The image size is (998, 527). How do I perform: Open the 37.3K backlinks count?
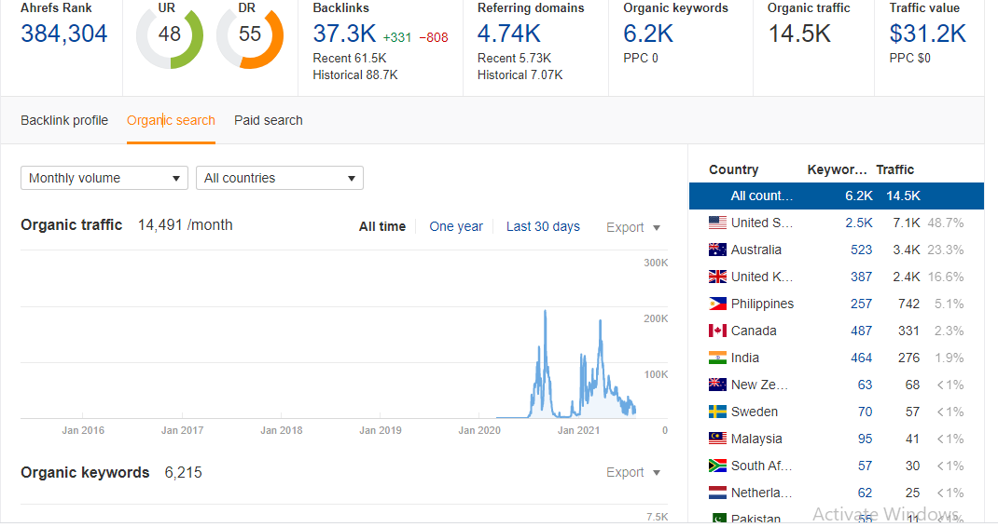tap(344, 34)
